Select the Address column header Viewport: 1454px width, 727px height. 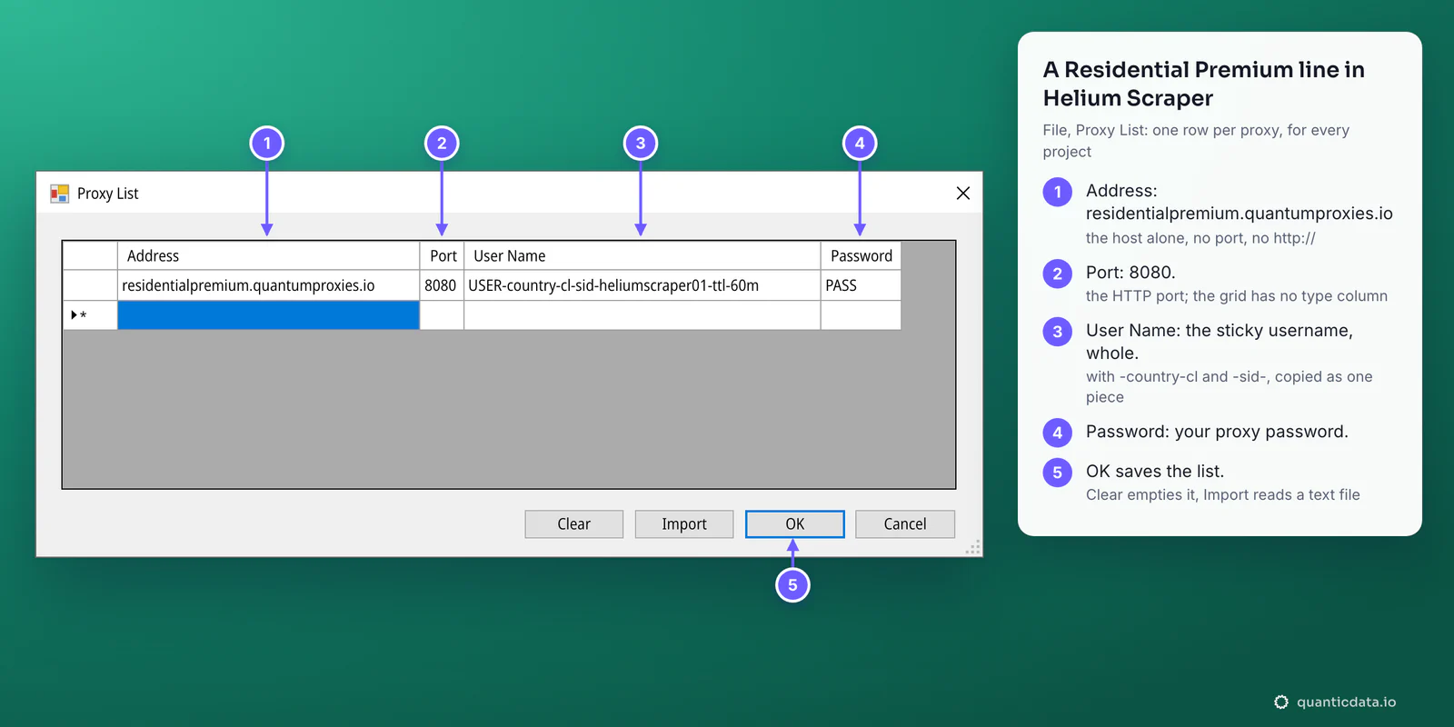[268, 256]
